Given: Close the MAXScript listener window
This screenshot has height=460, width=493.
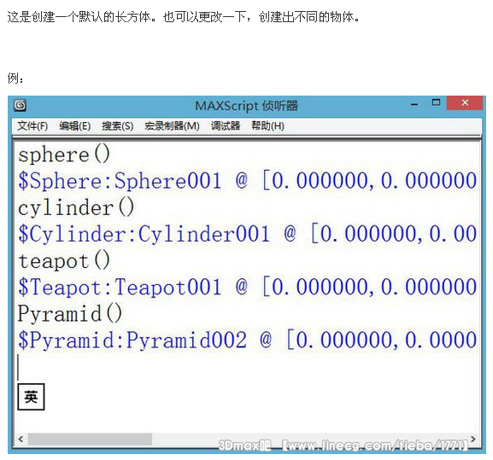Looking at the screenshot, I should pos(465,102).
